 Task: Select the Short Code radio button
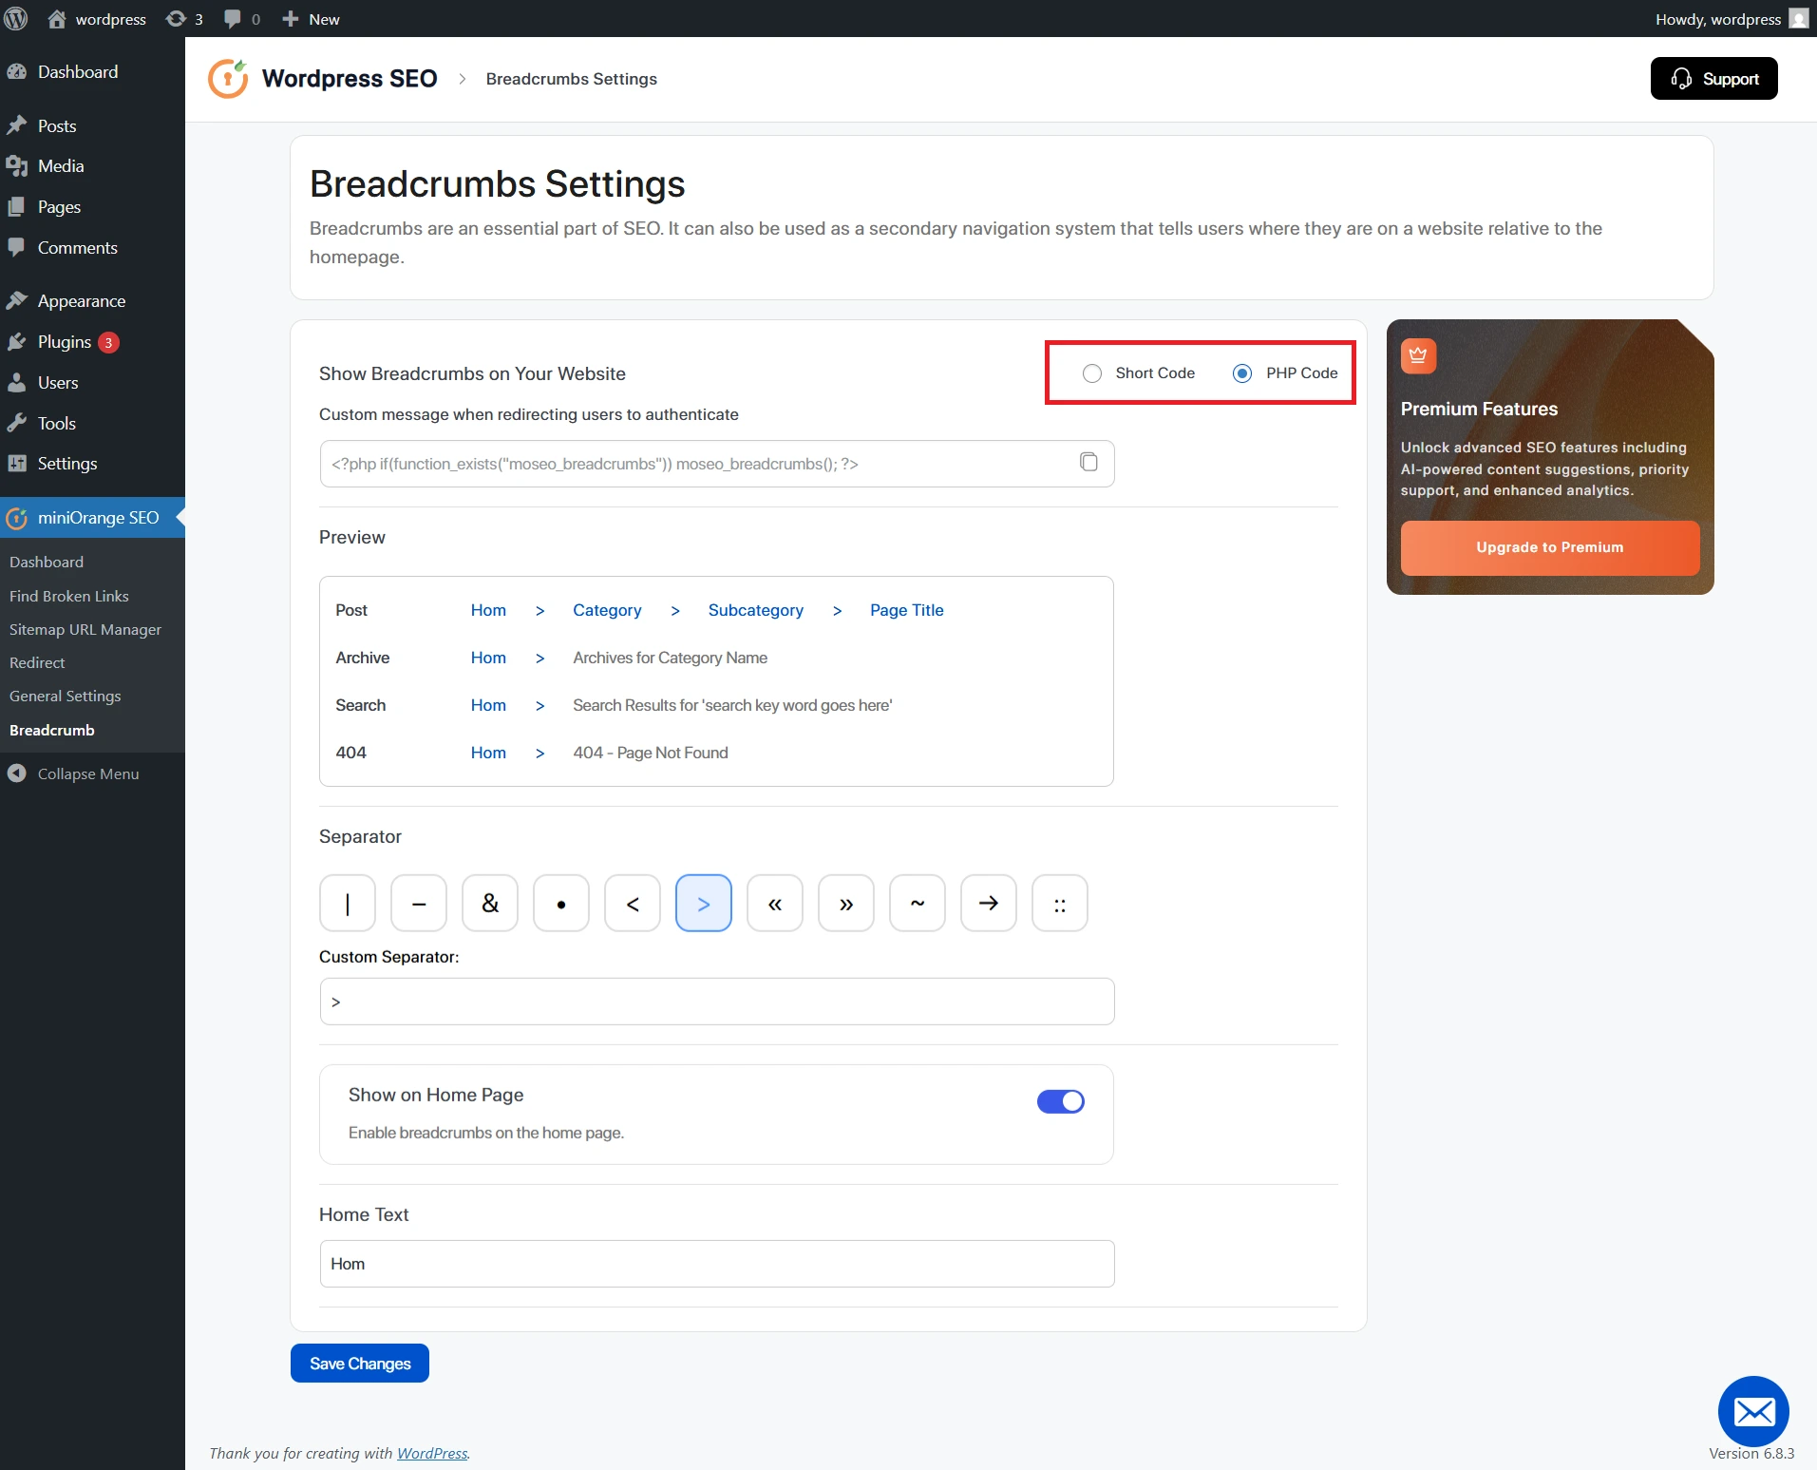point(1091,372)
